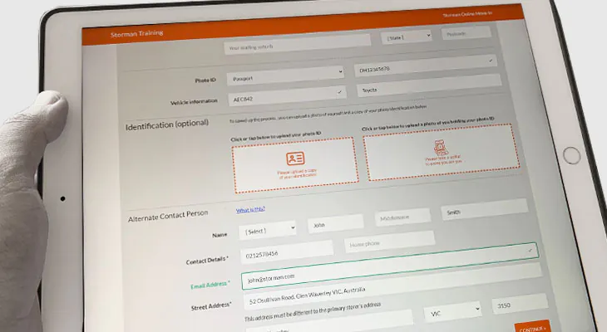607x332 pixels.
Task: Click the Storman Training header title
Action: click(136, 34)
